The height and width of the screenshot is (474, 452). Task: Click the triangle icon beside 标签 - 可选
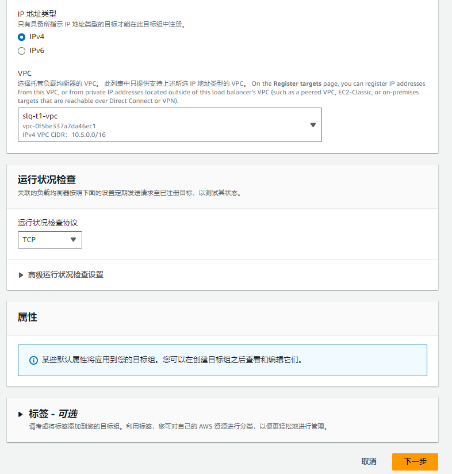[x=21, y=414]
